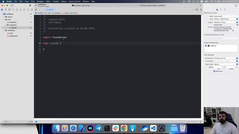Click My Mac run destination

pos(86,6)
